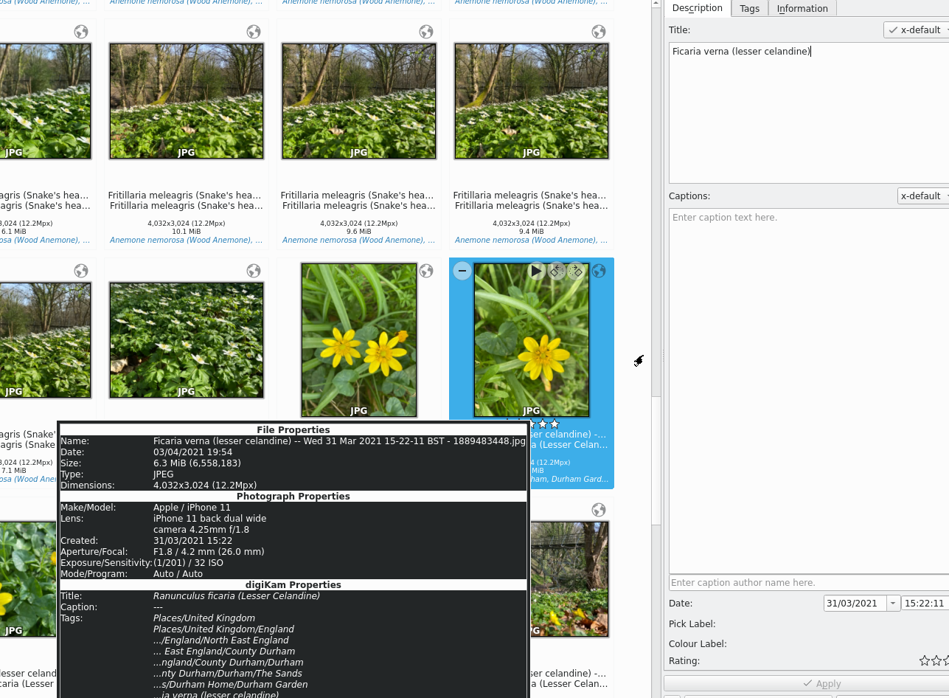Switch to the Tags tab

pos(749,9)
